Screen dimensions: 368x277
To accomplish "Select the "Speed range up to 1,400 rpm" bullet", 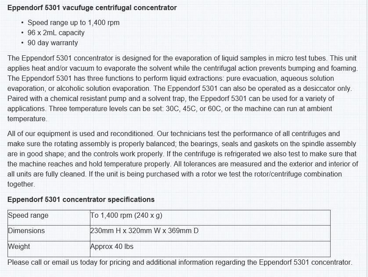I will click(73, 22).
